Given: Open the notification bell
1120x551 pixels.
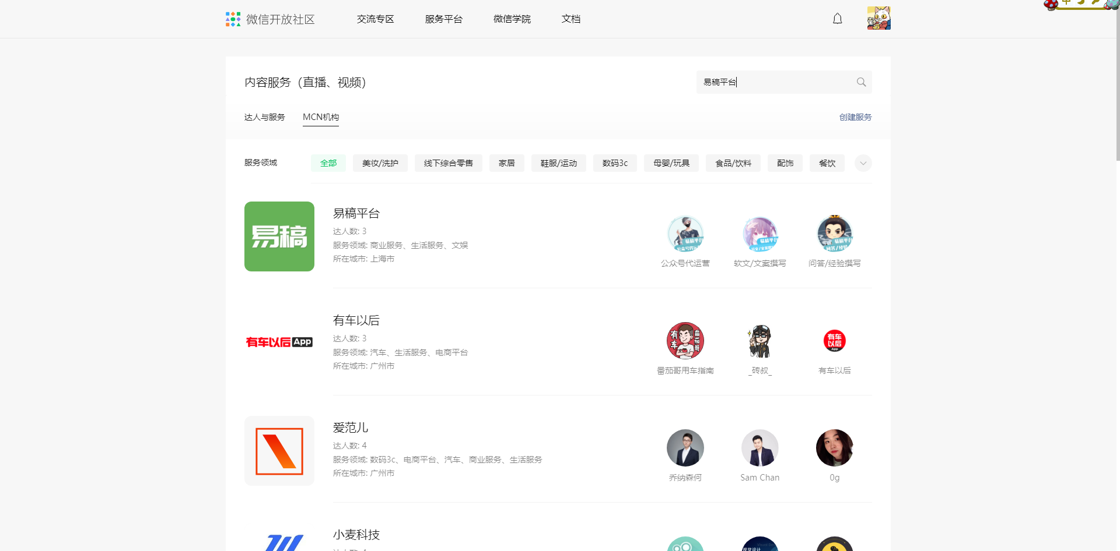Looking at the screenshot, I should tap(837, 19).
